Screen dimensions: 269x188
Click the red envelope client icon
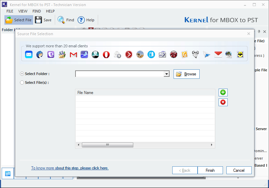pyautogui.click(x=218, y=54)
